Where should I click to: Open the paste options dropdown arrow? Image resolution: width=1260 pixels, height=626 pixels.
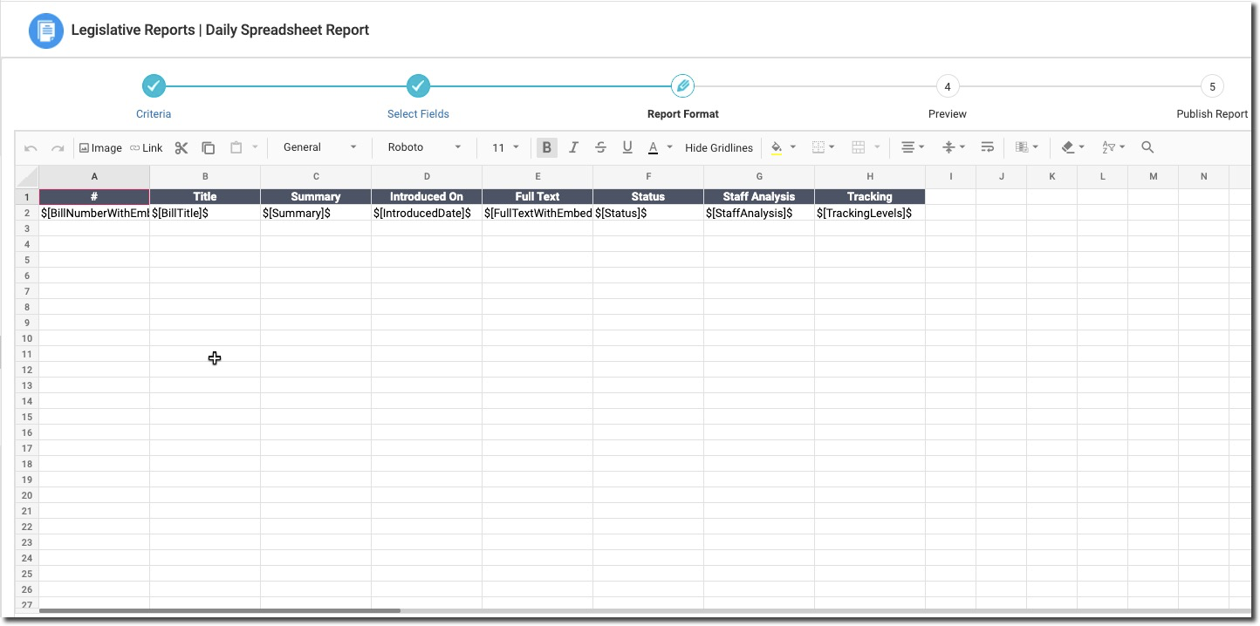pos(255,147)
